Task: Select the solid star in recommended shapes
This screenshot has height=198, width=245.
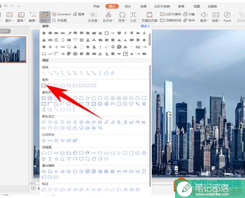Action: point(132,54)
